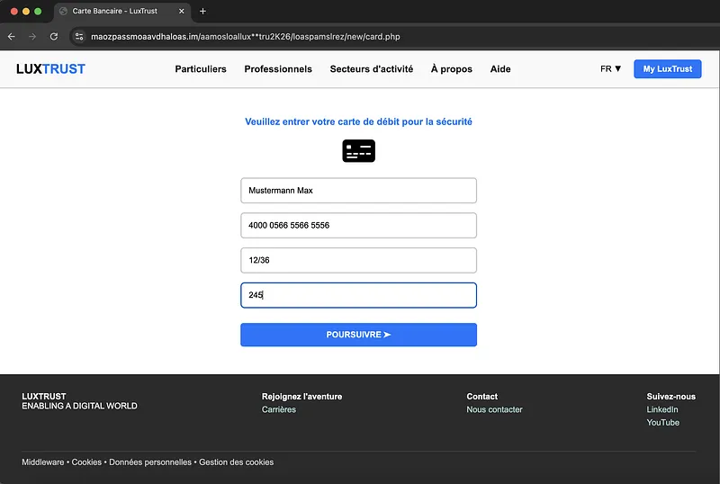Click the footer text ENABLING A DIGITAL WORLD
The image size is (720, 484).
pyautogui.click(x=79, y=406)
